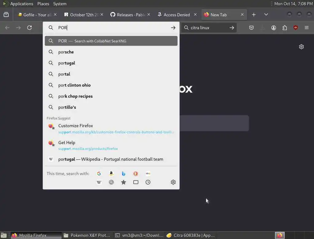Open the Customize Firefox suggested link
Screen dimensions: 314x239
(x=111, y=129)
